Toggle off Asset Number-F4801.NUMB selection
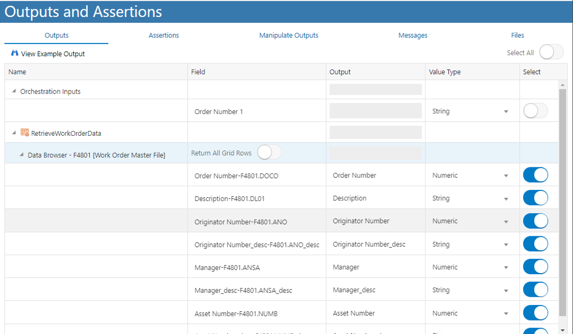 [x=535, y=313]
